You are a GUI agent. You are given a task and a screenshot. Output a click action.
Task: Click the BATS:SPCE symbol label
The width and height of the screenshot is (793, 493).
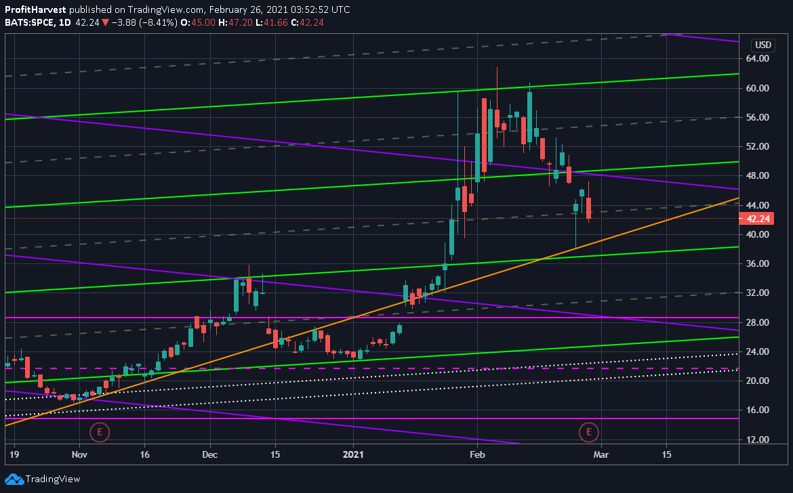pos(29,22)
